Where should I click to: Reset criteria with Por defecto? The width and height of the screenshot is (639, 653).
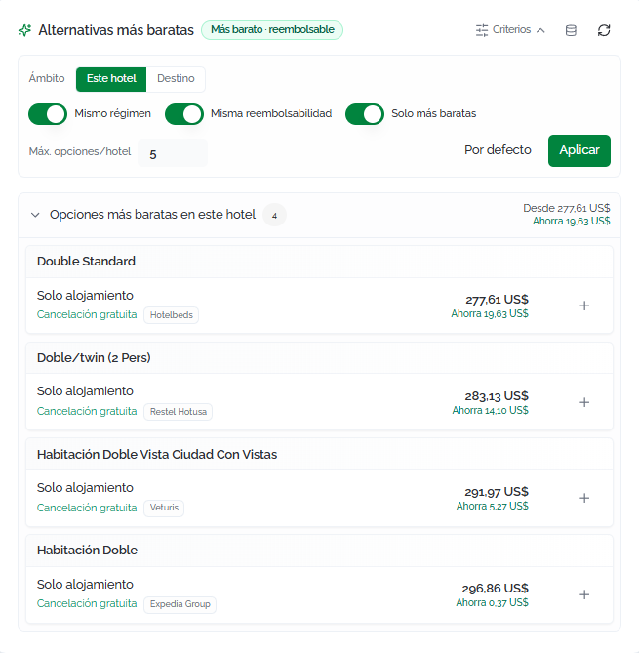click(498, 150)
